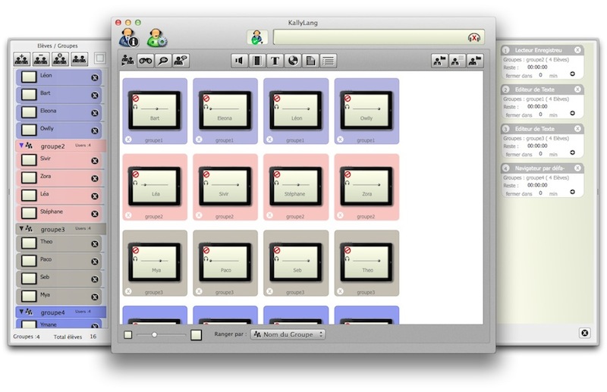Screen dimensions: 607x392
Task: Select Zora's tablet thumbnail in groupe2
Action: click(x=366, y=187)
